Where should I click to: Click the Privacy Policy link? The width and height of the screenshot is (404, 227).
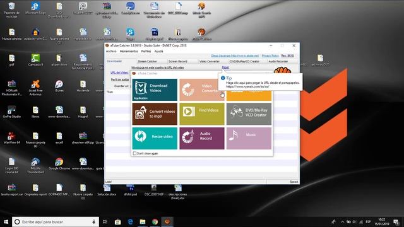[x=270, y=55]
